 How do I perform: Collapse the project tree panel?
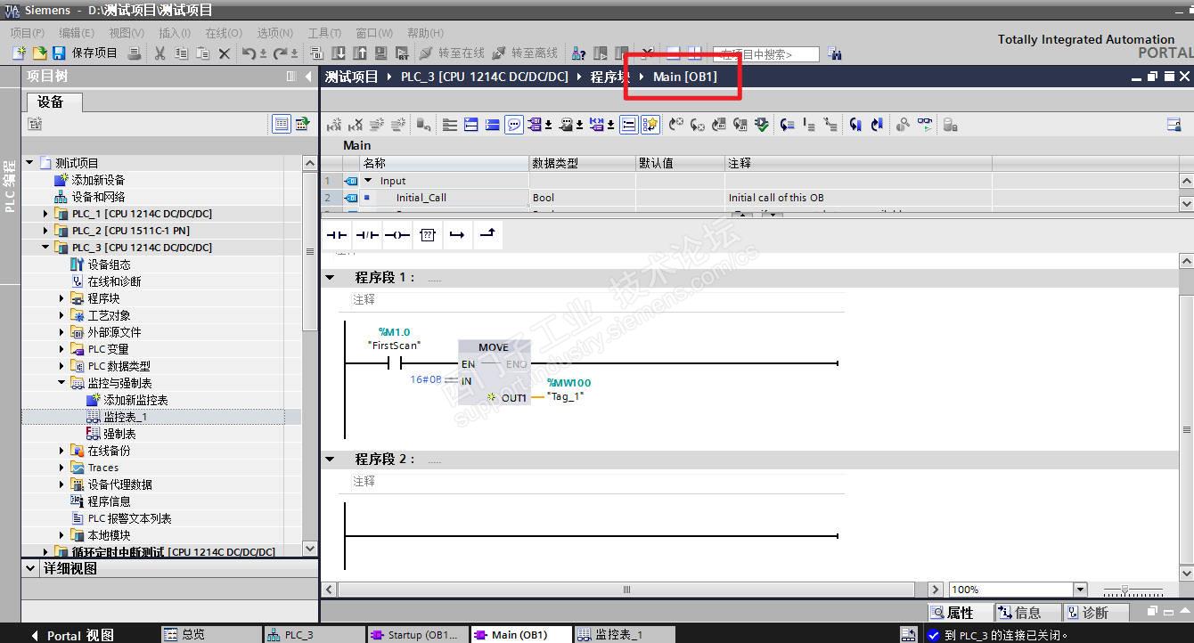click(x=308, y=77)
